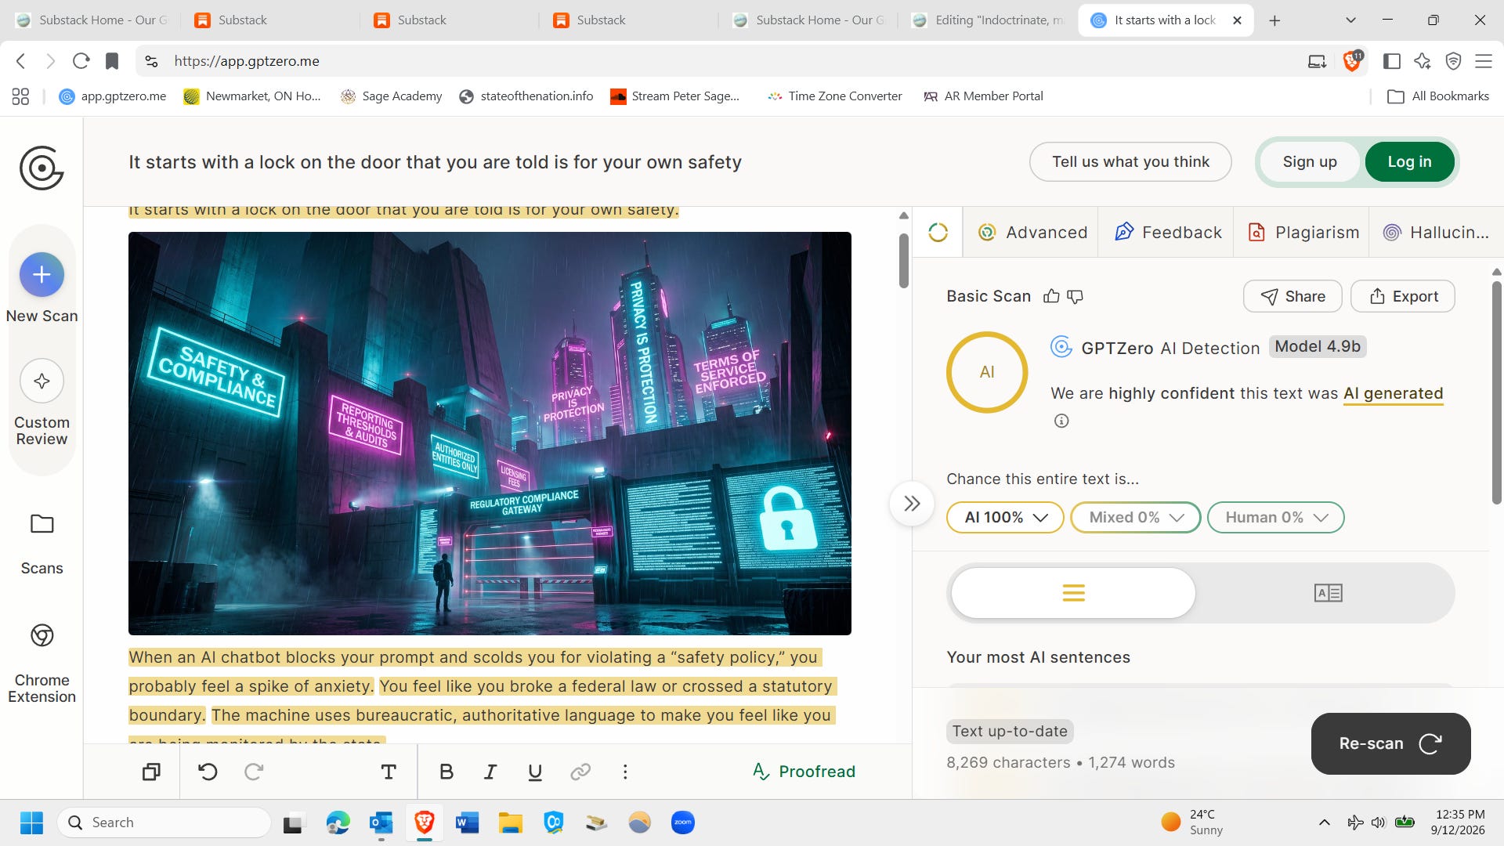Image resolution: width=1504 pixels, height=846 pixels.
Task: Expand the AI 100% dropdown
Action: 1005,517
